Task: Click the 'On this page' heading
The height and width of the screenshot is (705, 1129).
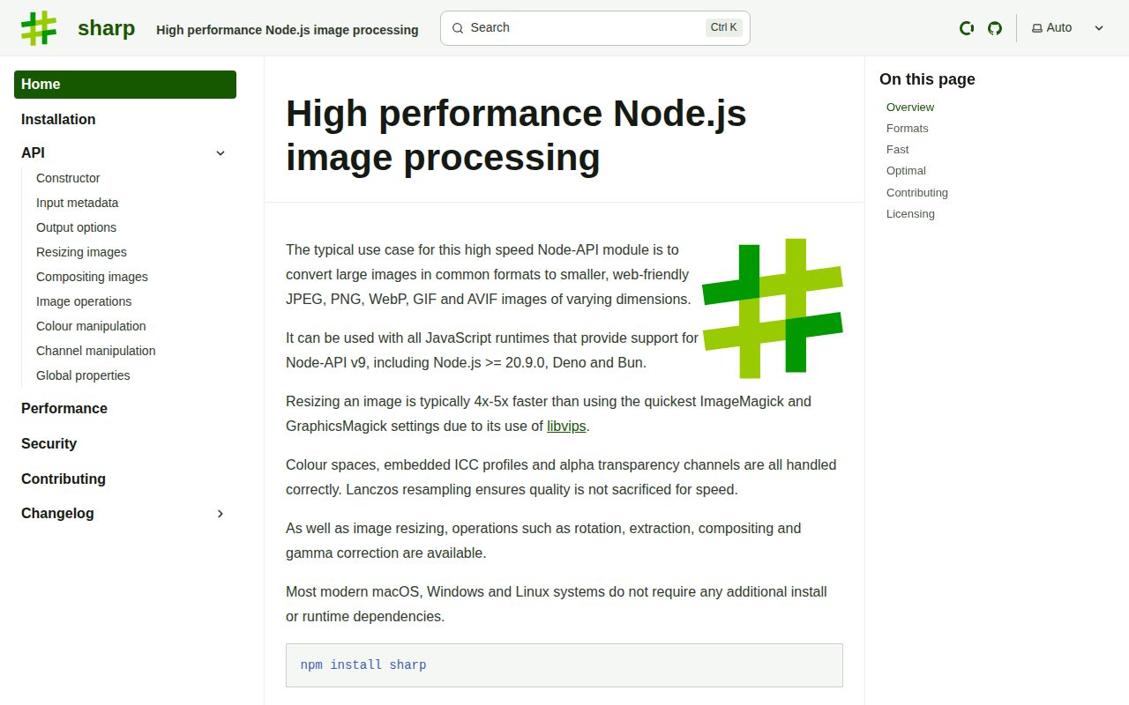Action: click(927, 79)
